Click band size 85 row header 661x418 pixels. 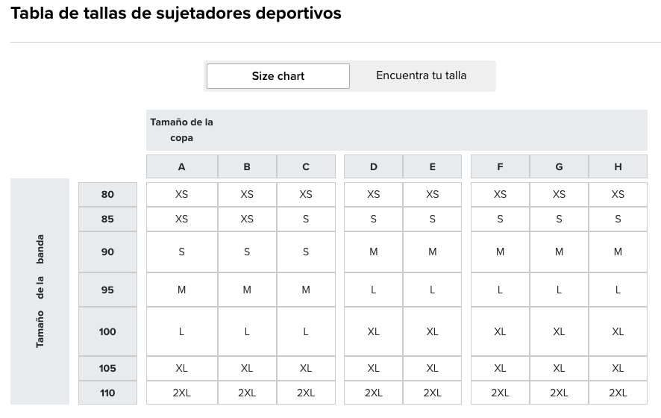108,219
